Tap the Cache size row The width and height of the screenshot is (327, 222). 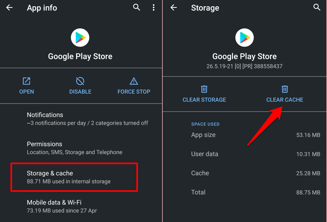tap(255, 173)
